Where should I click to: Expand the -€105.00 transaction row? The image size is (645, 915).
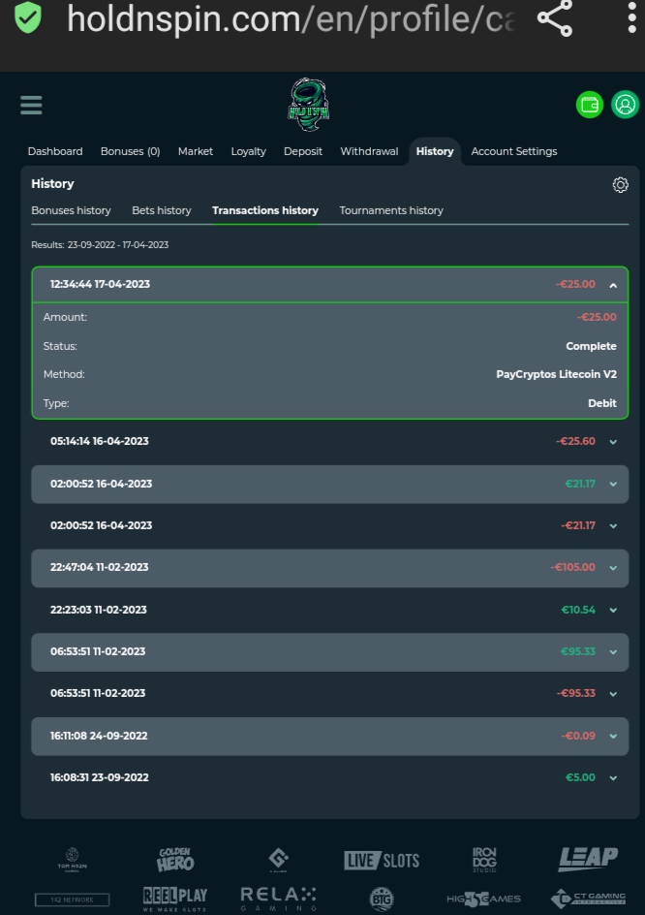[x=613, y=568]
